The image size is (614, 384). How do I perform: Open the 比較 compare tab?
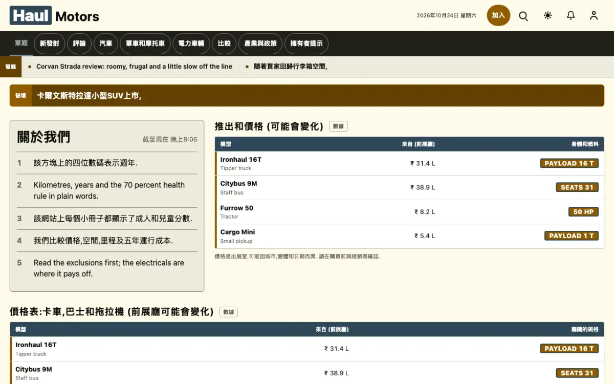coord(224,44)
